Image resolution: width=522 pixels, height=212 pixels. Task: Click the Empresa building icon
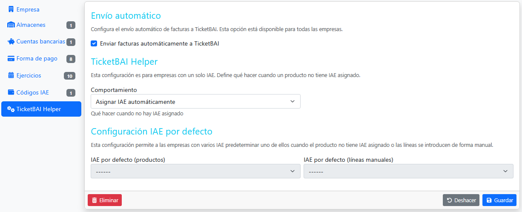11,9
